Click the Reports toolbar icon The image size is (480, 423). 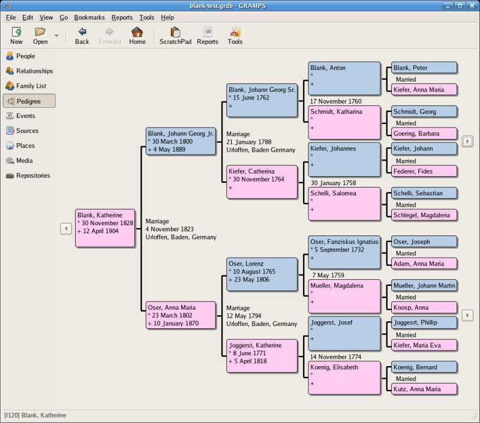tap(208, 35)
